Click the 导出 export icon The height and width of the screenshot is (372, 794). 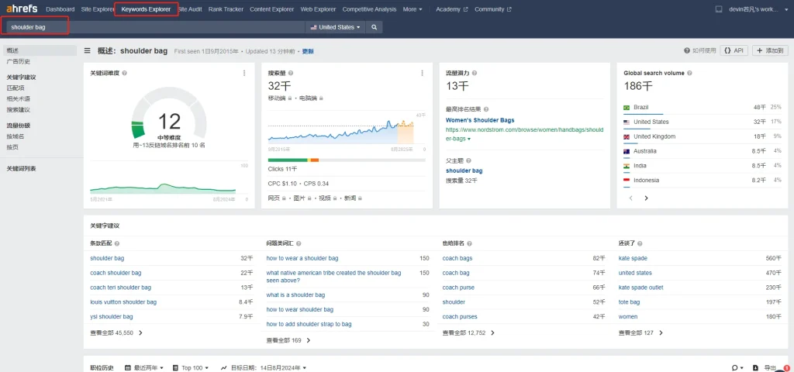755,367
